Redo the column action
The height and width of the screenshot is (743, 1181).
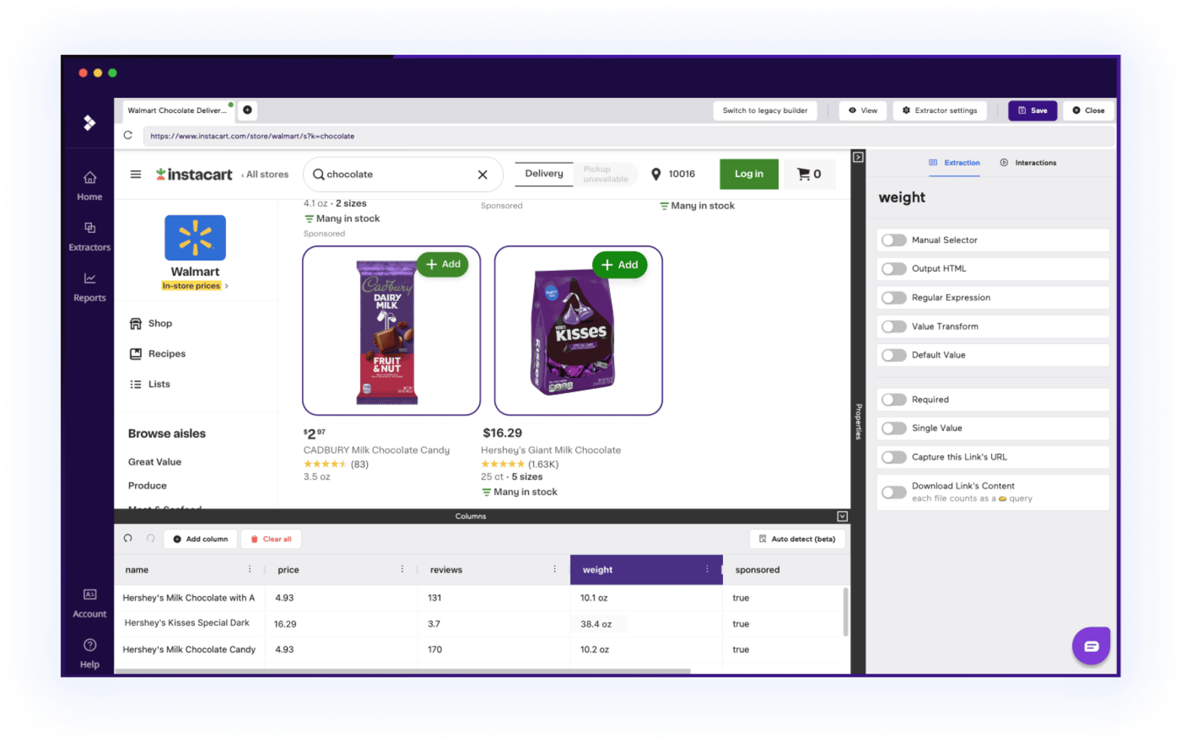tap(151, 538)
